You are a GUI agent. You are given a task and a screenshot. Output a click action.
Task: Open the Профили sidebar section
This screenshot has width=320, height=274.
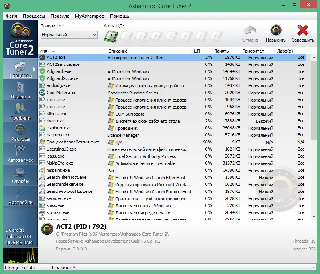click(x=20, y=111)
